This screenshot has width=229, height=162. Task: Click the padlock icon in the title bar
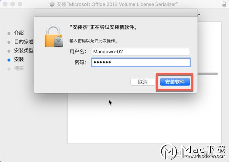click(x=224, y=4)
